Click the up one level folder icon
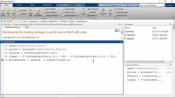 (x=8, y=21)
